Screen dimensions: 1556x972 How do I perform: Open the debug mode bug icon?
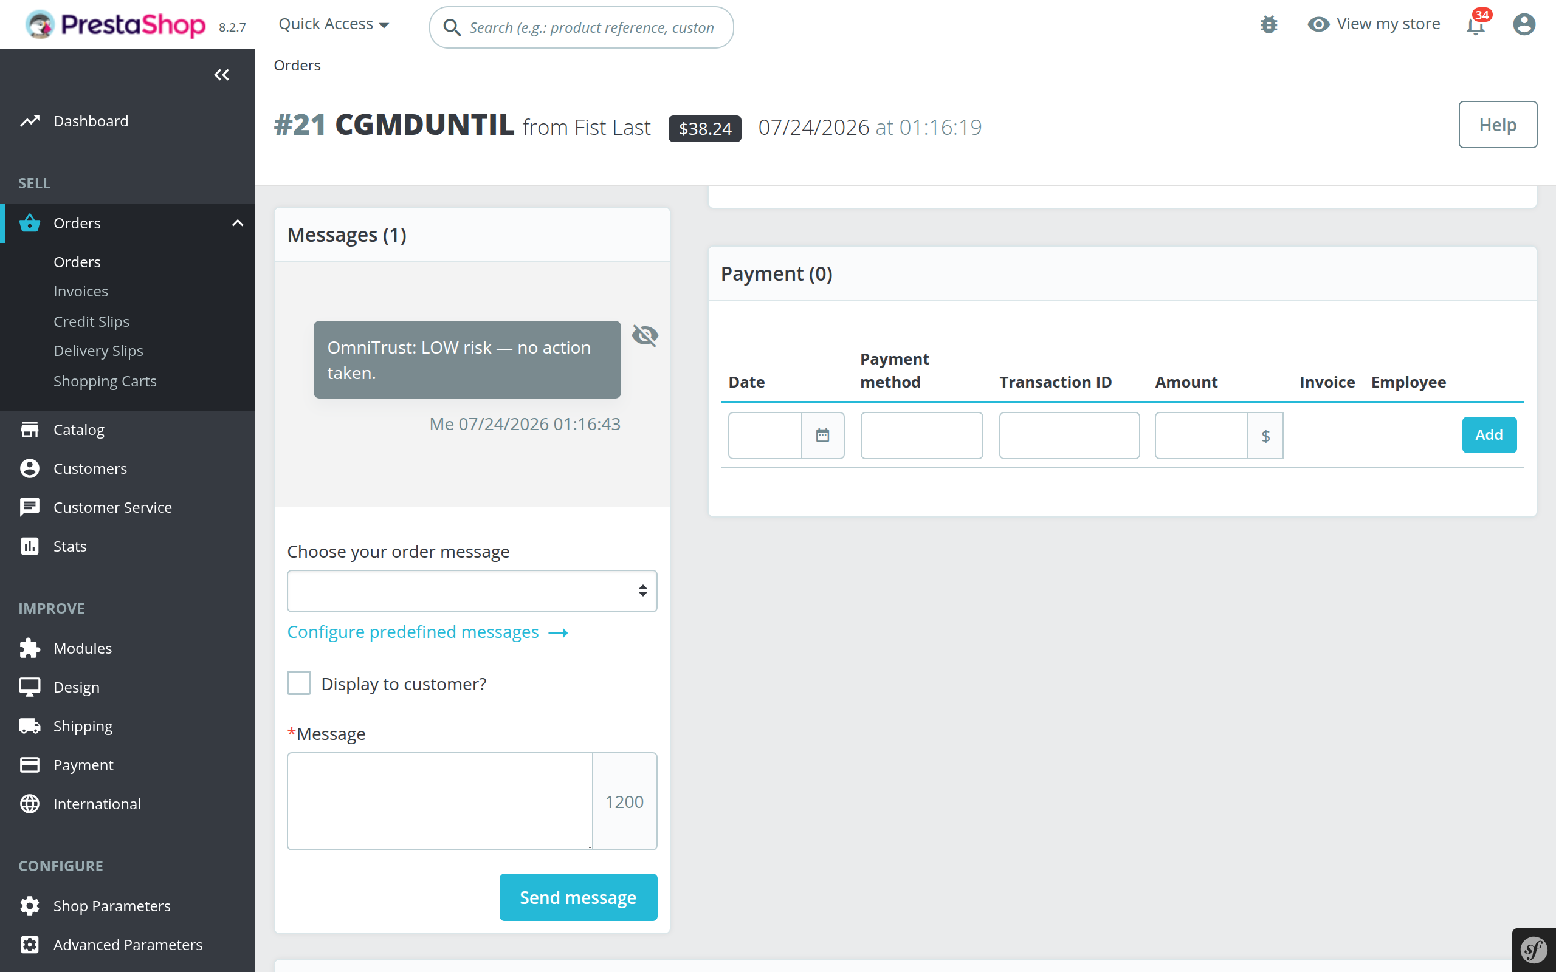pyautogui.click(x=1269, y=24)
